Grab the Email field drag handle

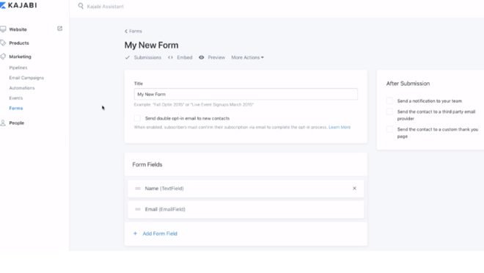(x=138, y=209)
